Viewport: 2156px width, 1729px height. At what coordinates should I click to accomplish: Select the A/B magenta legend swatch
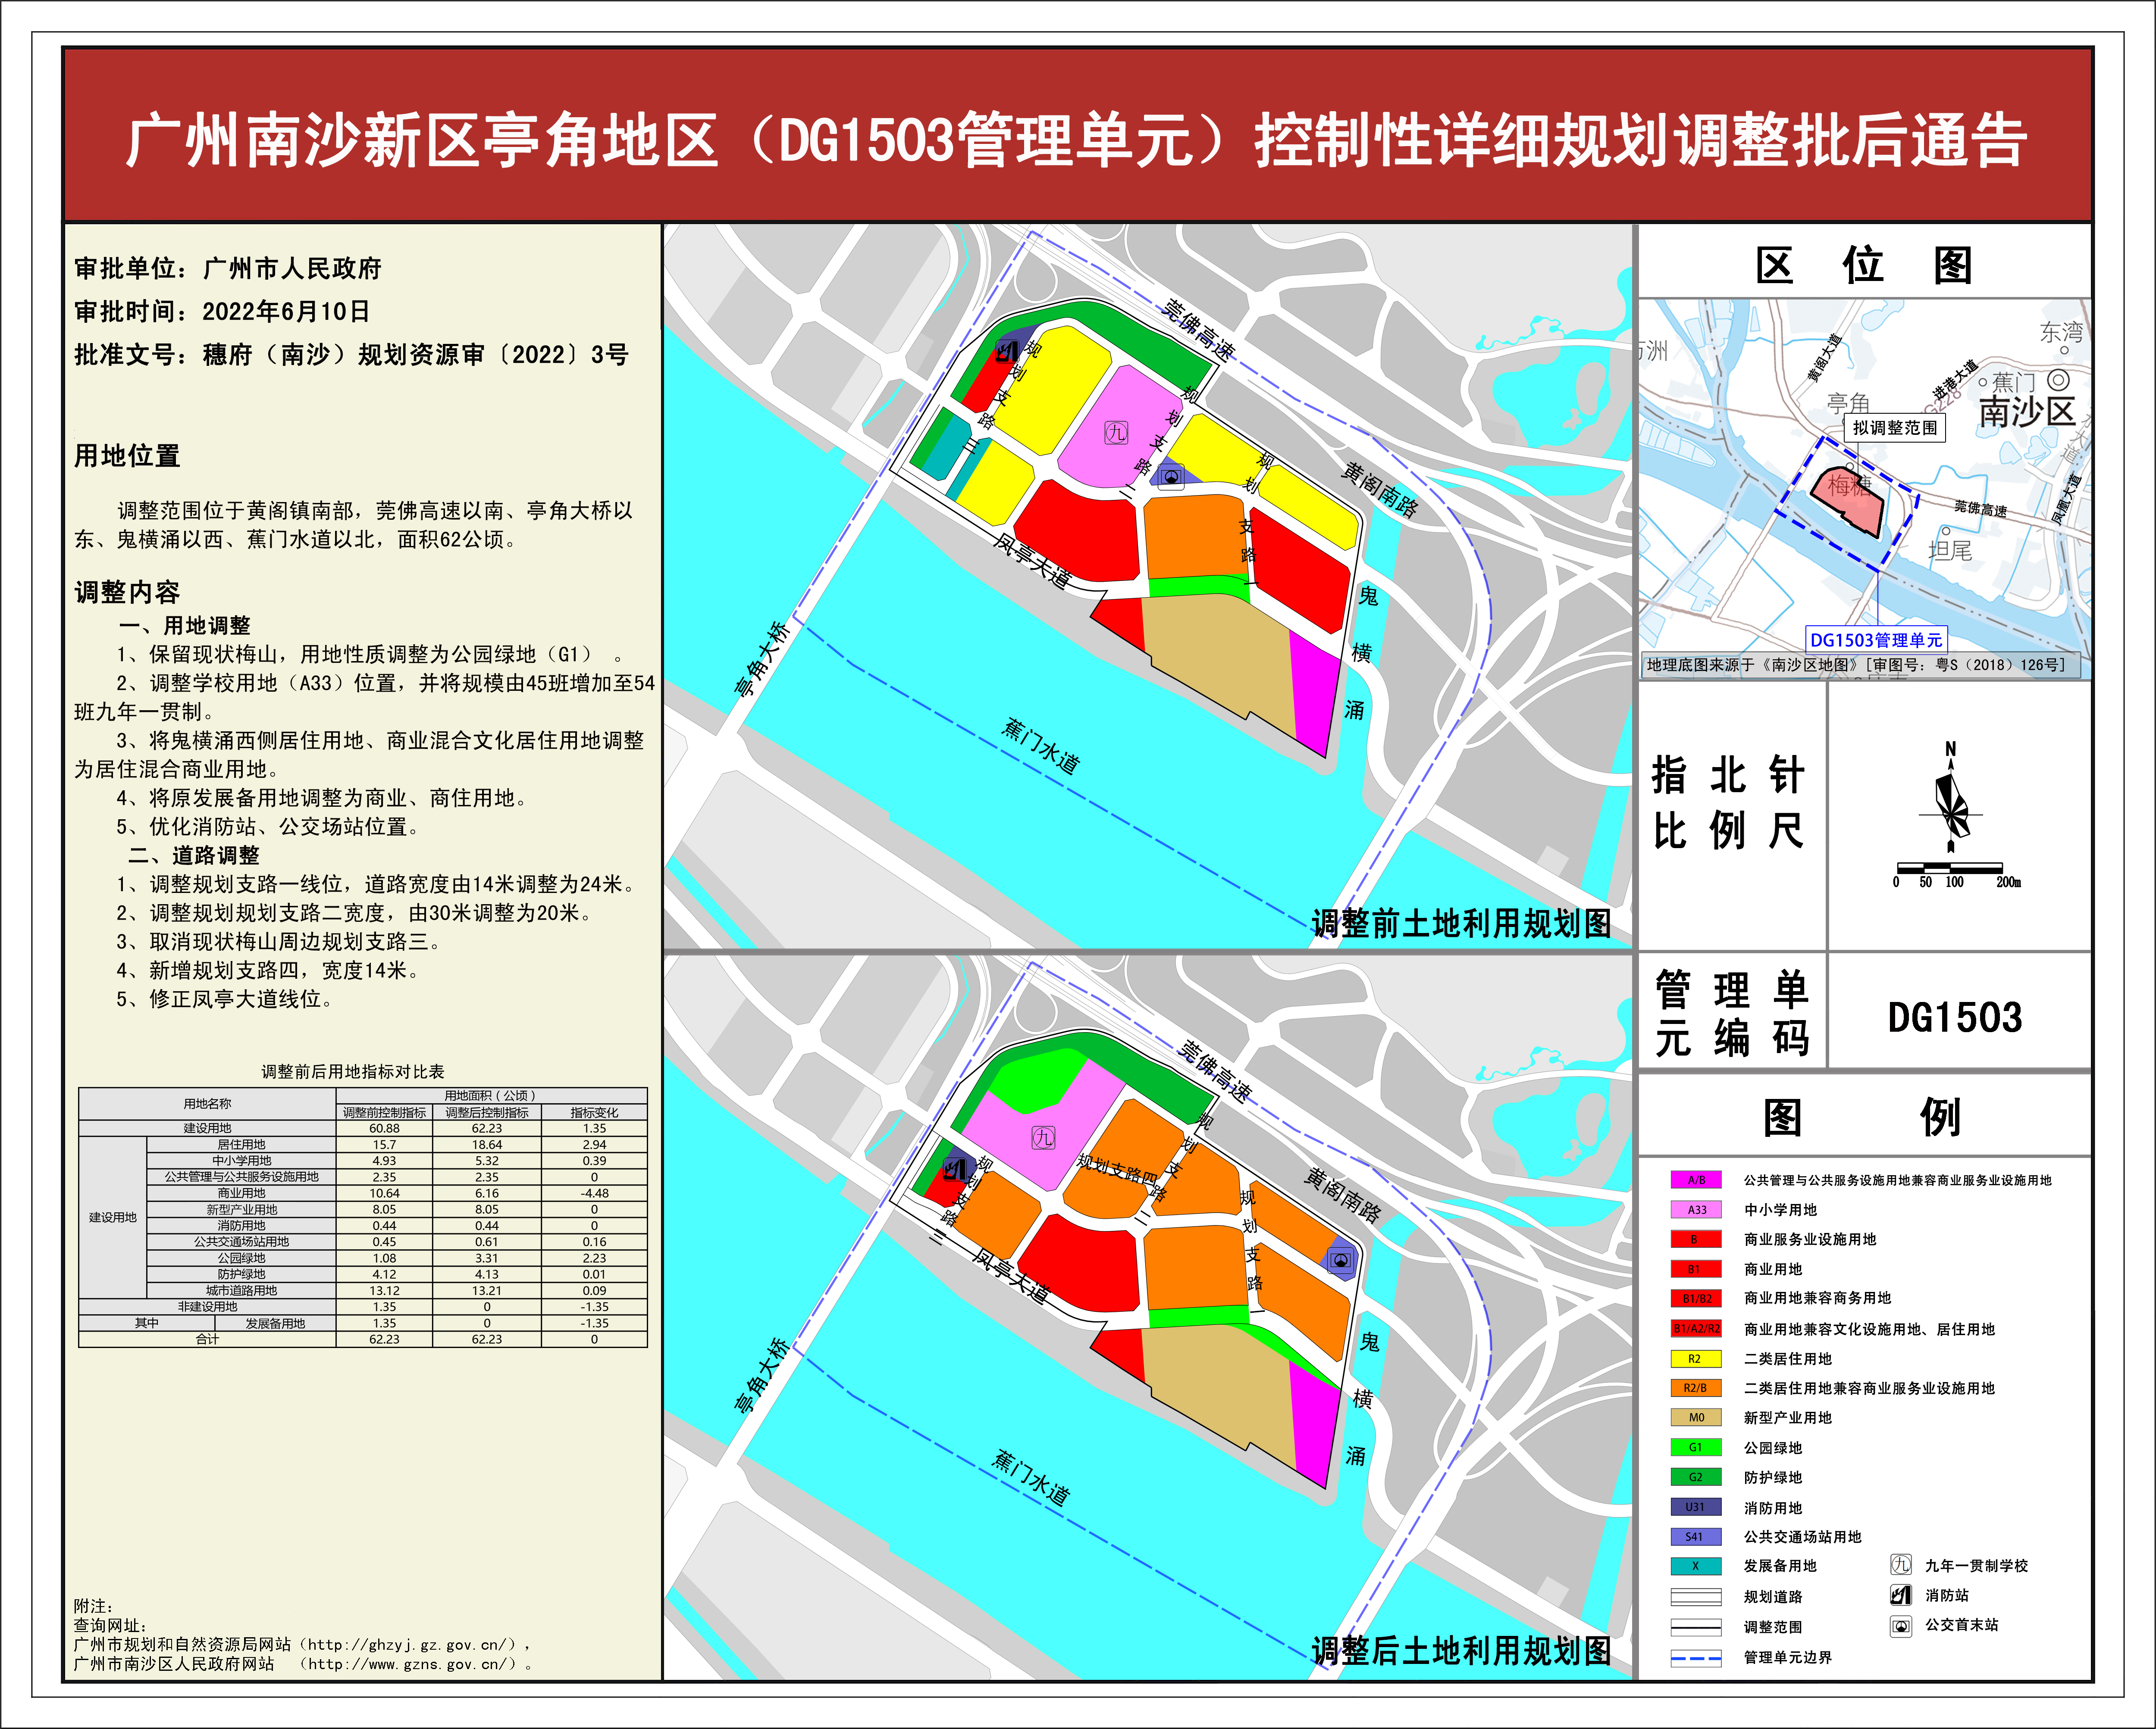pos(1696,1180)
